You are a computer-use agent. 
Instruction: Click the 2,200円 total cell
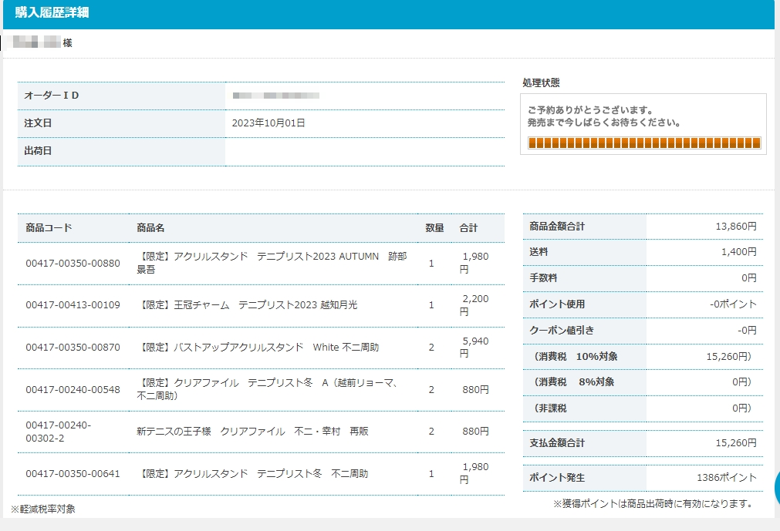pyautogui.click(x=474, y=305)
